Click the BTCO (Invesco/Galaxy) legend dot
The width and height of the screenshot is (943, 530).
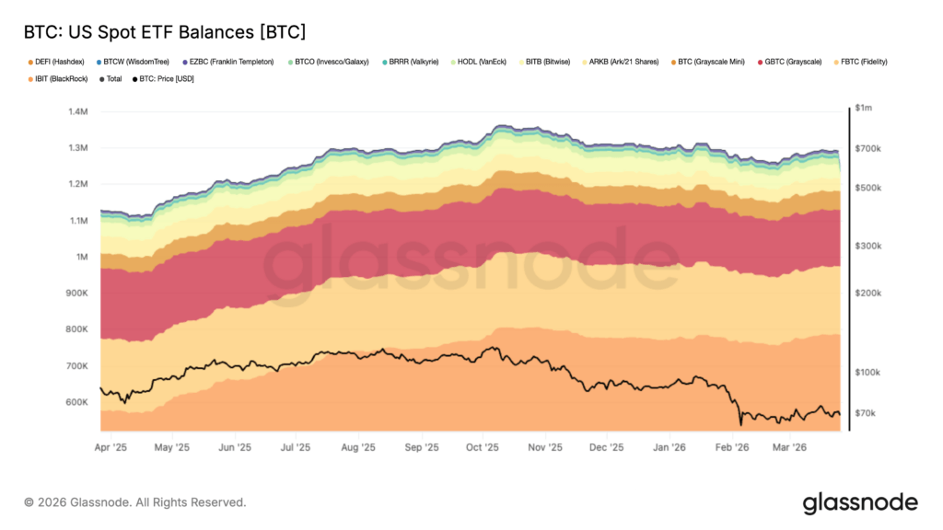[291, 62]
